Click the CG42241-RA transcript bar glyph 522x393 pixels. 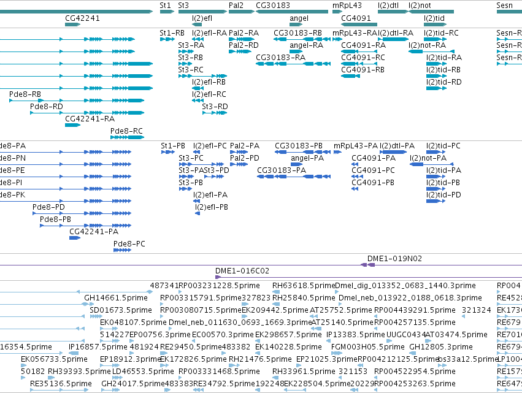(72, 125)
